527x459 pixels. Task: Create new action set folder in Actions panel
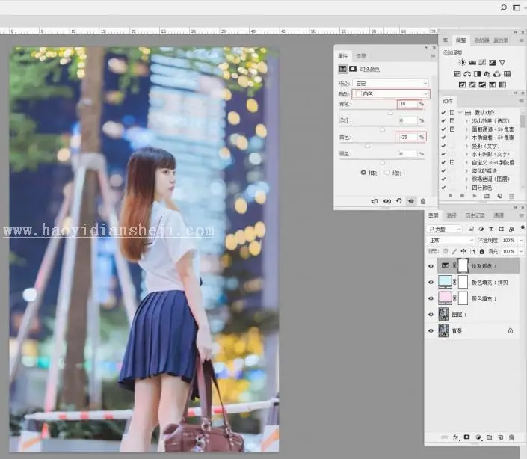(487, 196)
